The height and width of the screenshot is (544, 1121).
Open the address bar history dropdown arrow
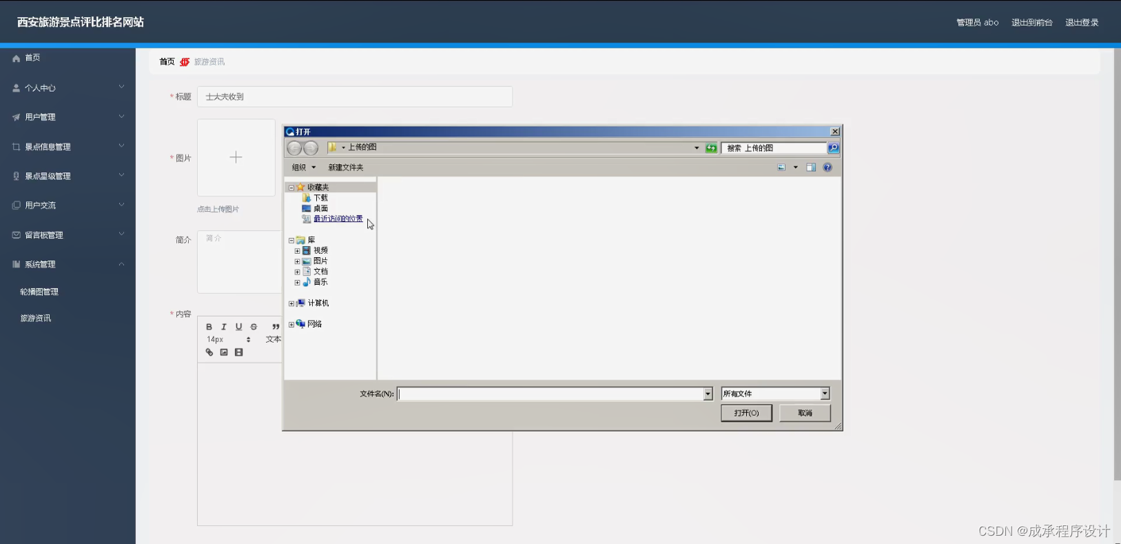click(697, 148)
